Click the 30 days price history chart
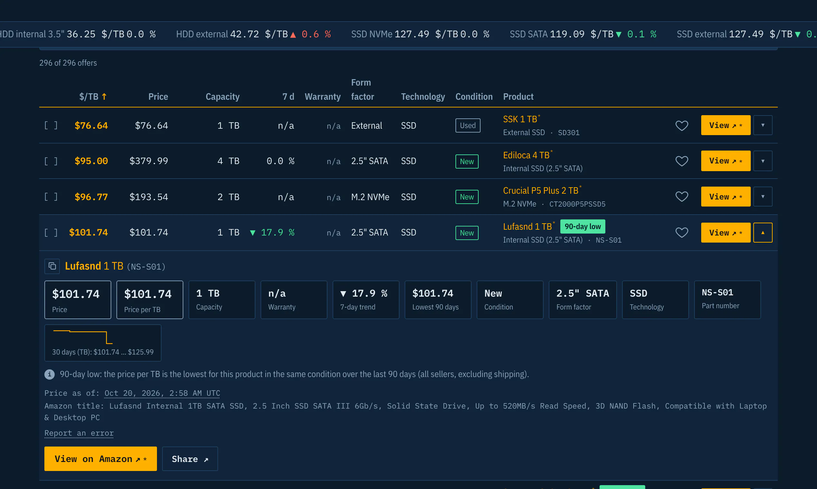The height and width of the screenshot is (489, 817). coord(103,343)
